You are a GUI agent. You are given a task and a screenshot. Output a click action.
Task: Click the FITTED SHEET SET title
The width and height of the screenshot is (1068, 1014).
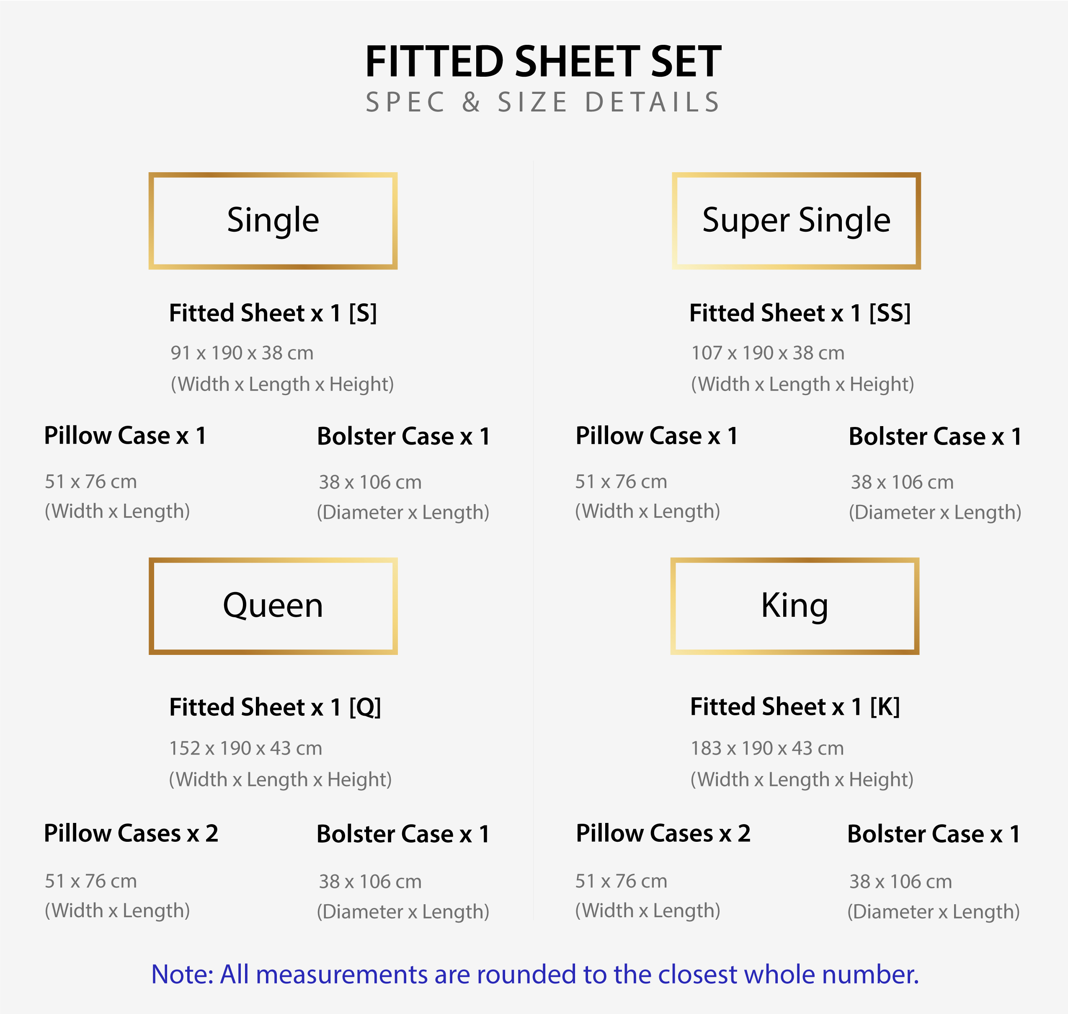pos(543,62)
